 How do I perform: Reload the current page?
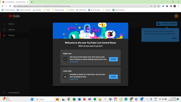[10, 6]
